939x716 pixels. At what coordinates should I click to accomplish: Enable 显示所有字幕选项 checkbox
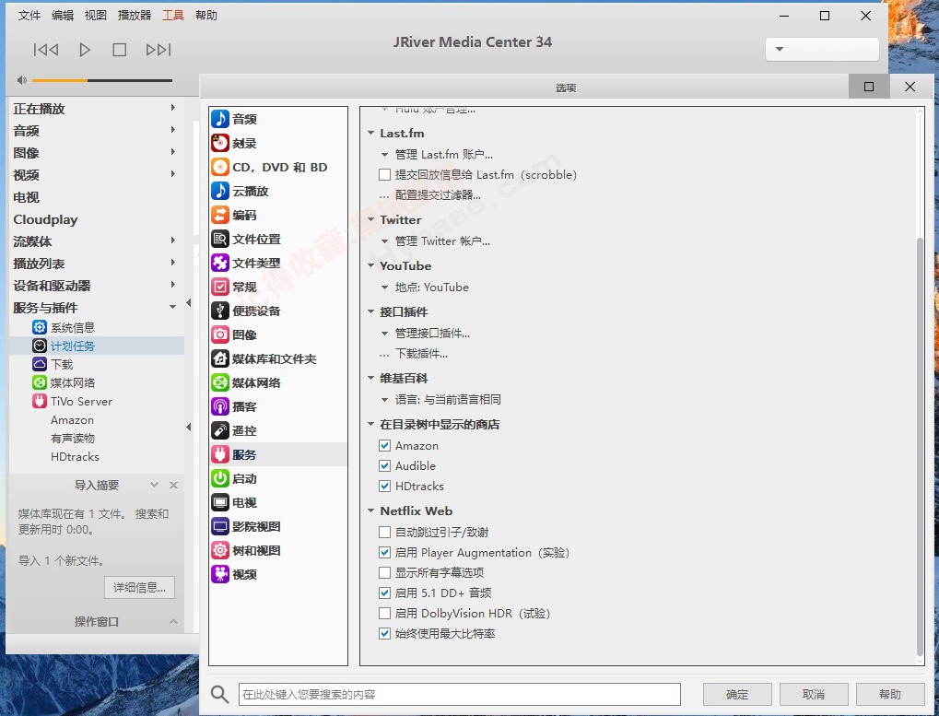384,573
